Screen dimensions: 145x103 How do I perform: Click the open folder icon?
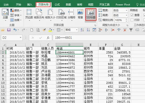[x=3, y=30]
